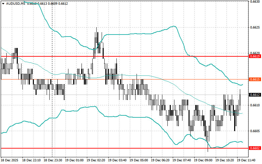Screen dimensions: 262x164
Task: Click the 18 Dec 22:10 time label
Action: (x=31, y=160)
